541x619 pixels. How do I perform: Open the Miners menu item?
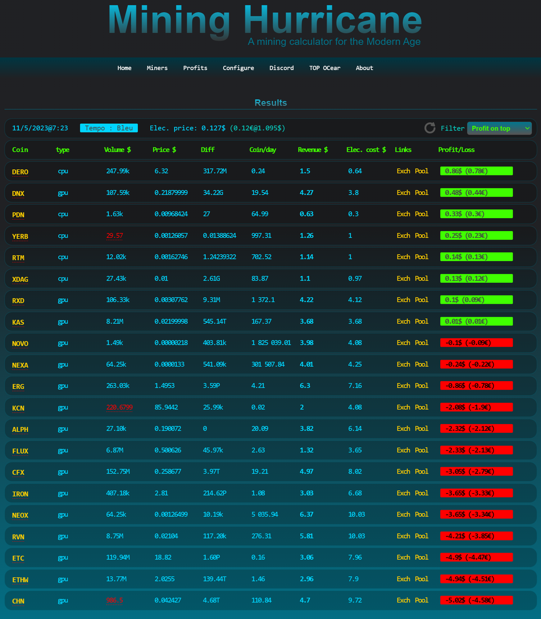(x=157, y=68)
